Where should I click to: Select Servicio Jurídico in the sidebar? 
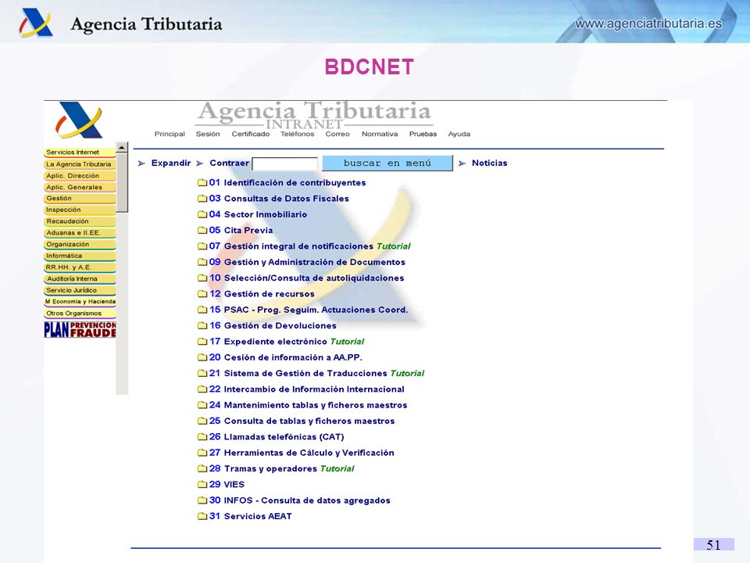[x=80, y=290]
